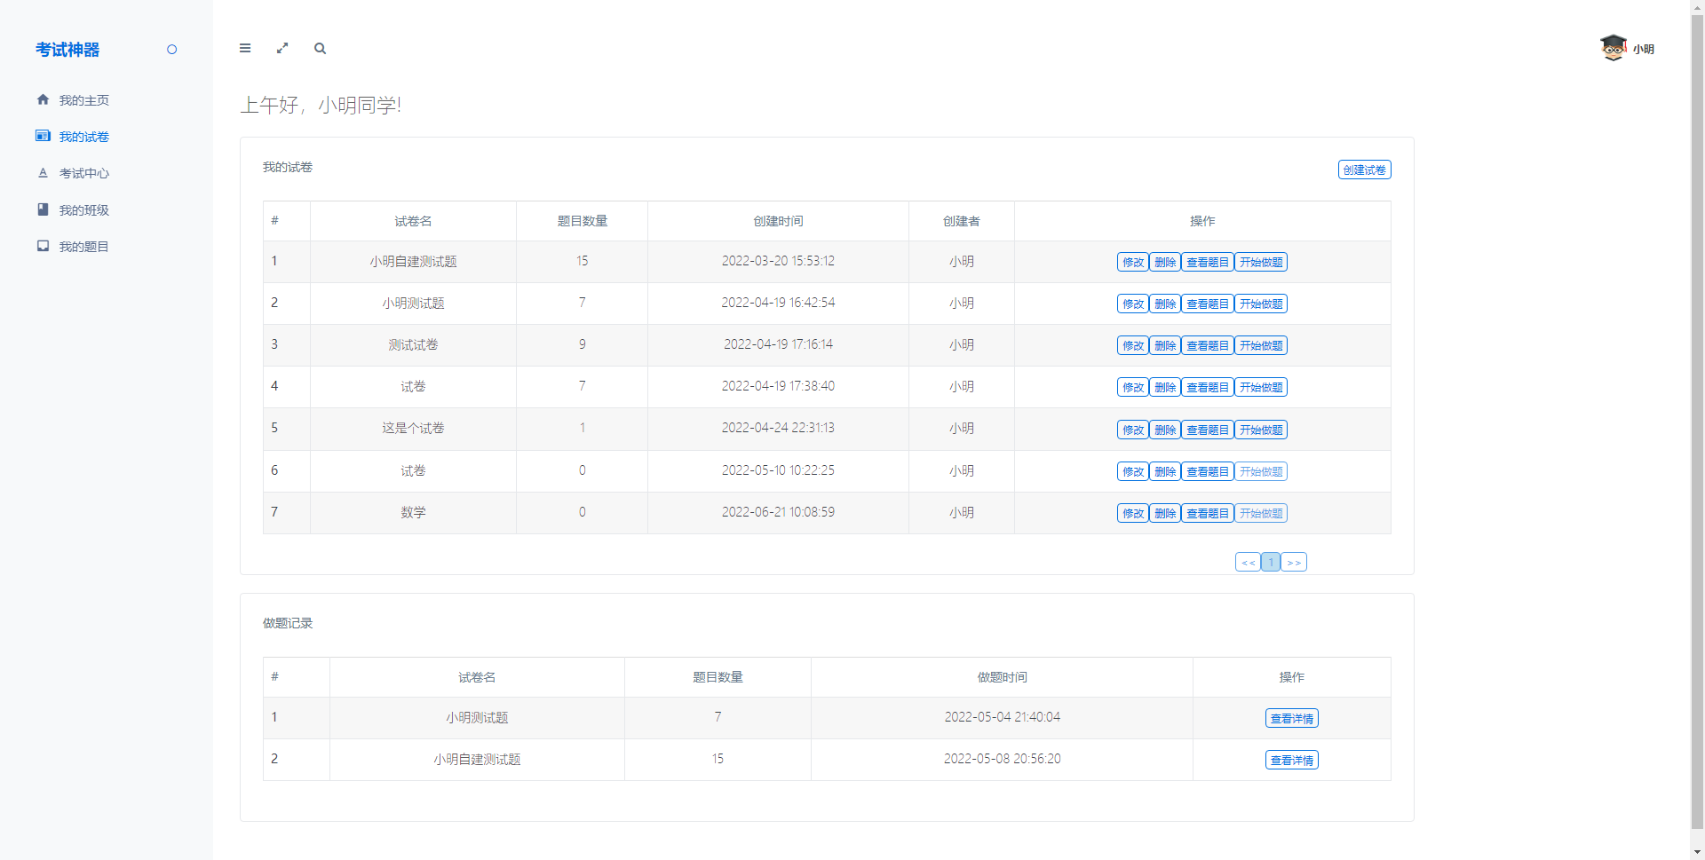The height and width of the screenshot is (860, 1705).
Task: Click previous page << button
Action: tap(1248, 562)
